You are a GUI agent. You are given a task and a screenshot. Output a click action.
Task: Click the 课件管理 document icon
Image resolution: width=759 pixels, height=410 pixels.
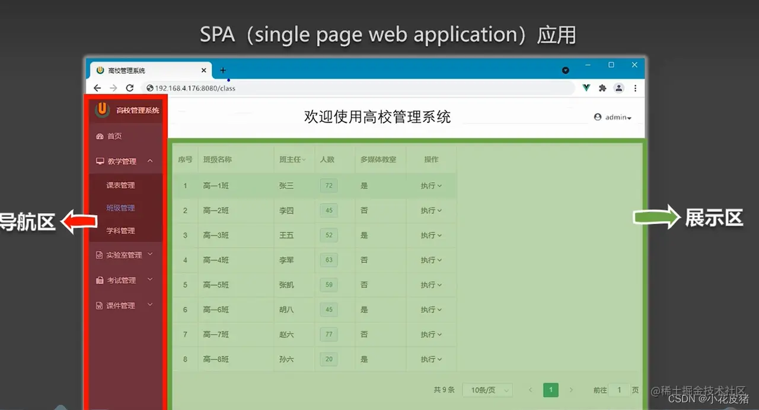pyautogui.click(x=100, y=305)
